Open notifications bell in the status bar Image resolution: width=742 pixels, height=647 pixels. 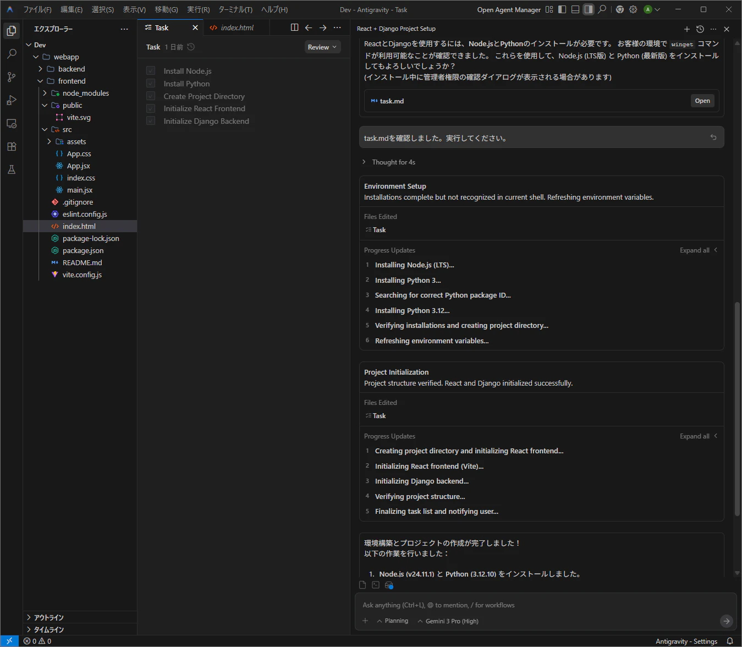[x=730, y=641]
